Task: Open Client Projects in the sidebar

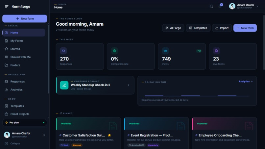Action: pyautogui.click(x=24, y=114)
